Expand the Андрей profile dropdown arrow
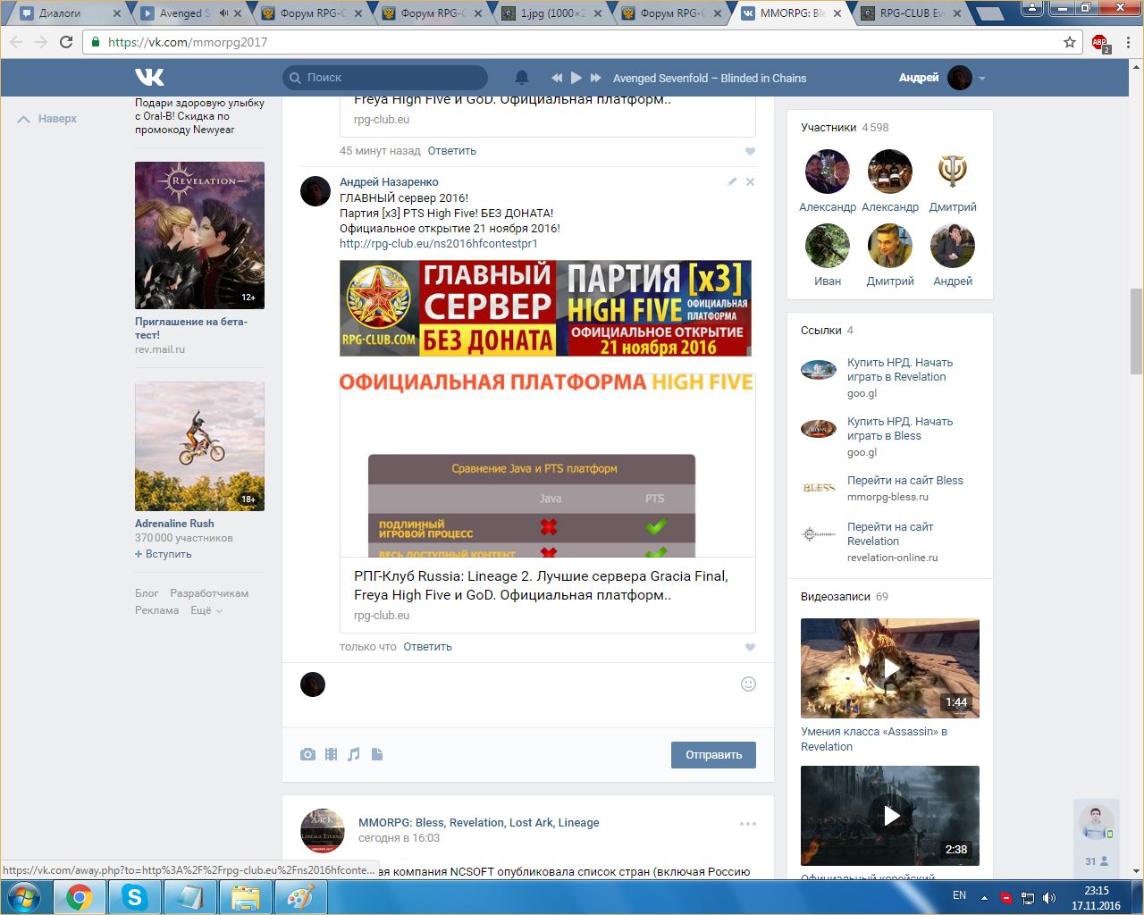Screen dimensions: 1144x915 point(981,79)
